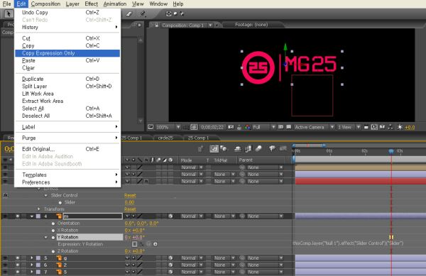The image size is (426, 276).
Task: Click the lock icon on Composition tab
Action: [x=156, y=26]
